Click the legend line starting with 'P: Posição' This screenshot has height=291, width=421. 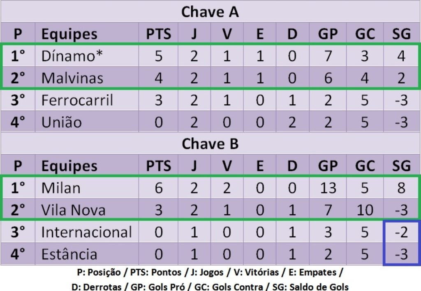tap(210, 273)
